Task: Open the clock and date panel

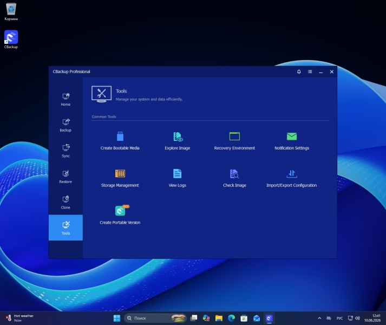Action: (372, 318)
